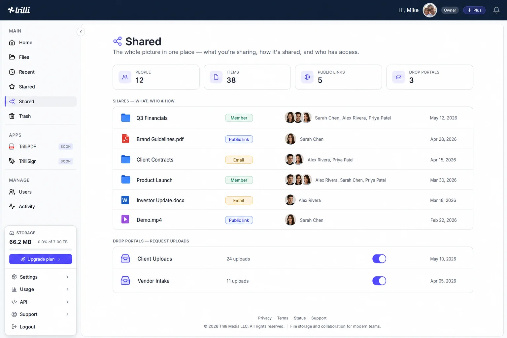507x338 pixels.
Task: Open the Support footer link
Action: tap(319, 318)
